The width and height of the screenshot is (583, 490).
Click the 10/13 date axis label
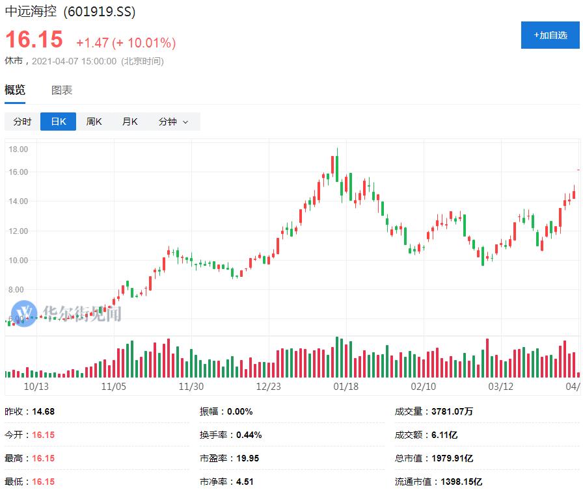pos(36,387)
